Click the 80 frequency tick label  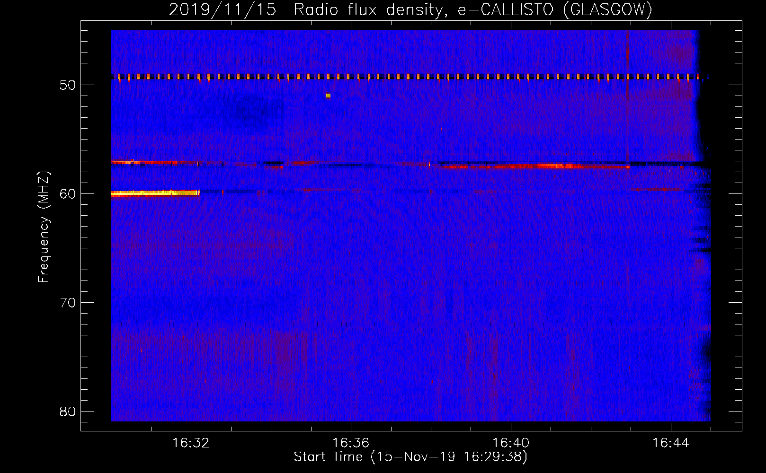[68, 412]
